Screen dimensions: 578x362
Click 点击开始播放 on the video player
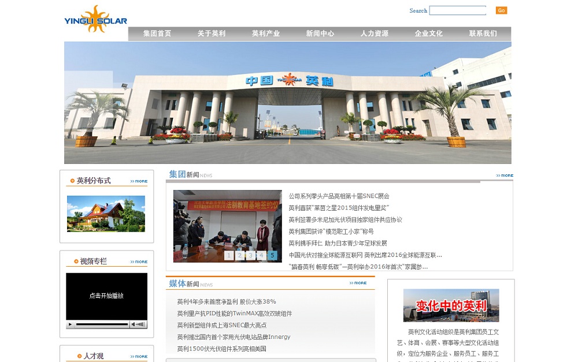[x=106, y=296]
